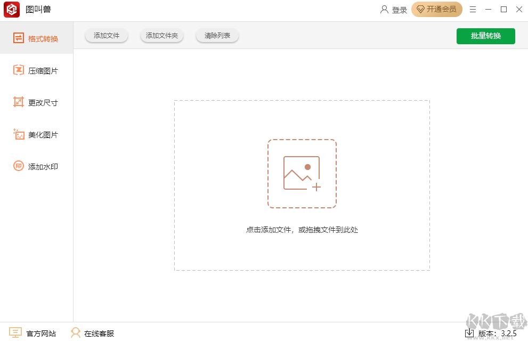Click the 登录 user login icon

point(385,10)
